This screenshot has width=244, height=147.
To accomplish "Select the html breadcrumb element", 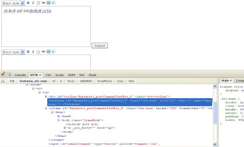I will pyautogui.click(x=131, y=81).
